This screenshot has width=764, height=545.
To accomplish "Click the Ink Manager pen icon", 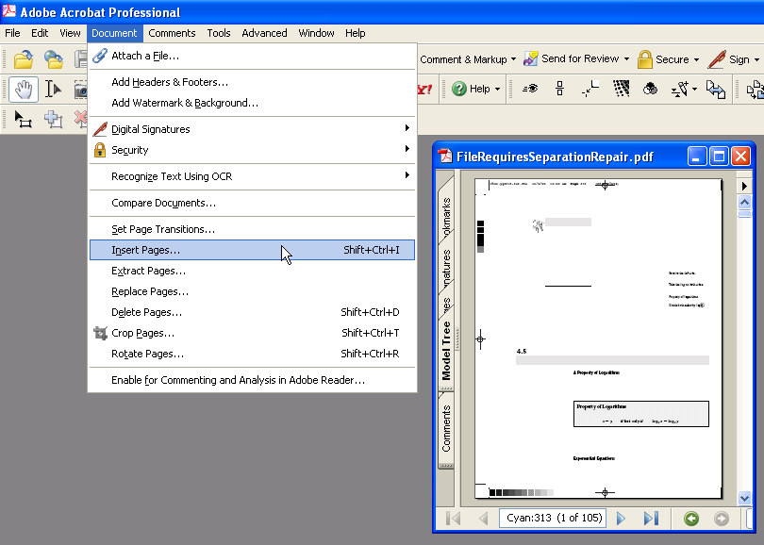I will click(x=680, y=90).
